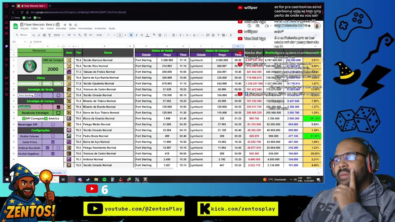Activate the paint format tool
Viewport: 395px width, 222px height.
click(x=50, y=35)
